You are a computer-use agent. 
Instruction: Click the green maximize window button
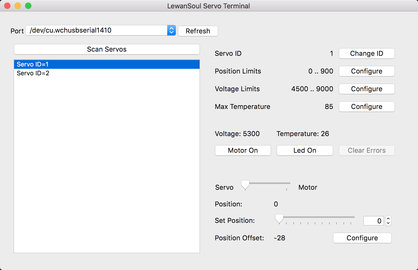[x=28, y=6]
